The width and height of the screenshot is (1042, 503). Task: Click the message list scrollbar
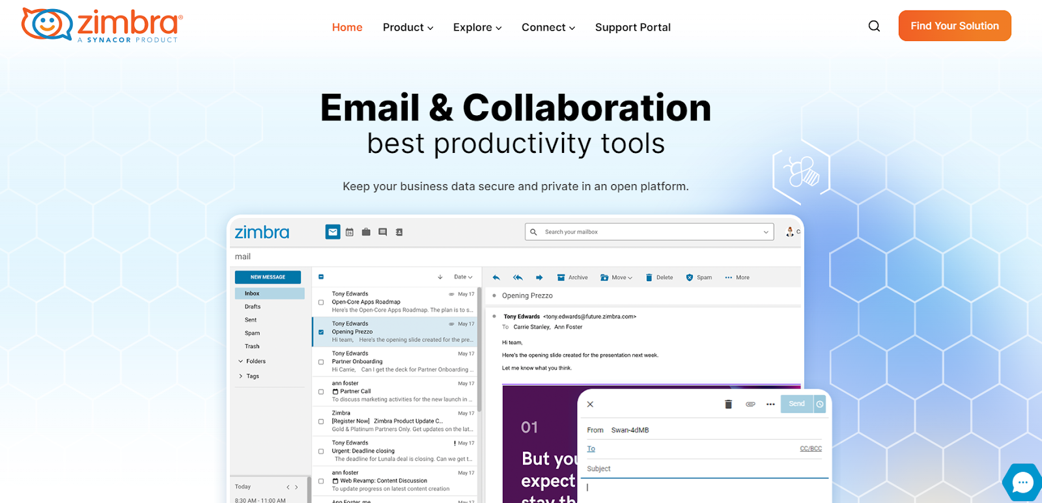(x=479, y=350)
